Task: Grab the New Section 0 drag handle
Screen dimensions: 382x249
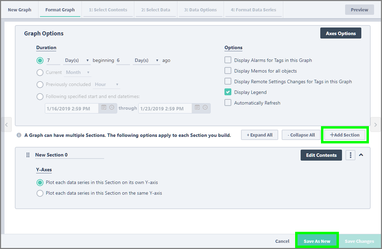Action: [x=28, y=155]
